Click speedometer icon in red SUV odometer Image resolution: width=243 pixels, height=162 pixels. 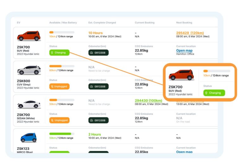point(91,53)
